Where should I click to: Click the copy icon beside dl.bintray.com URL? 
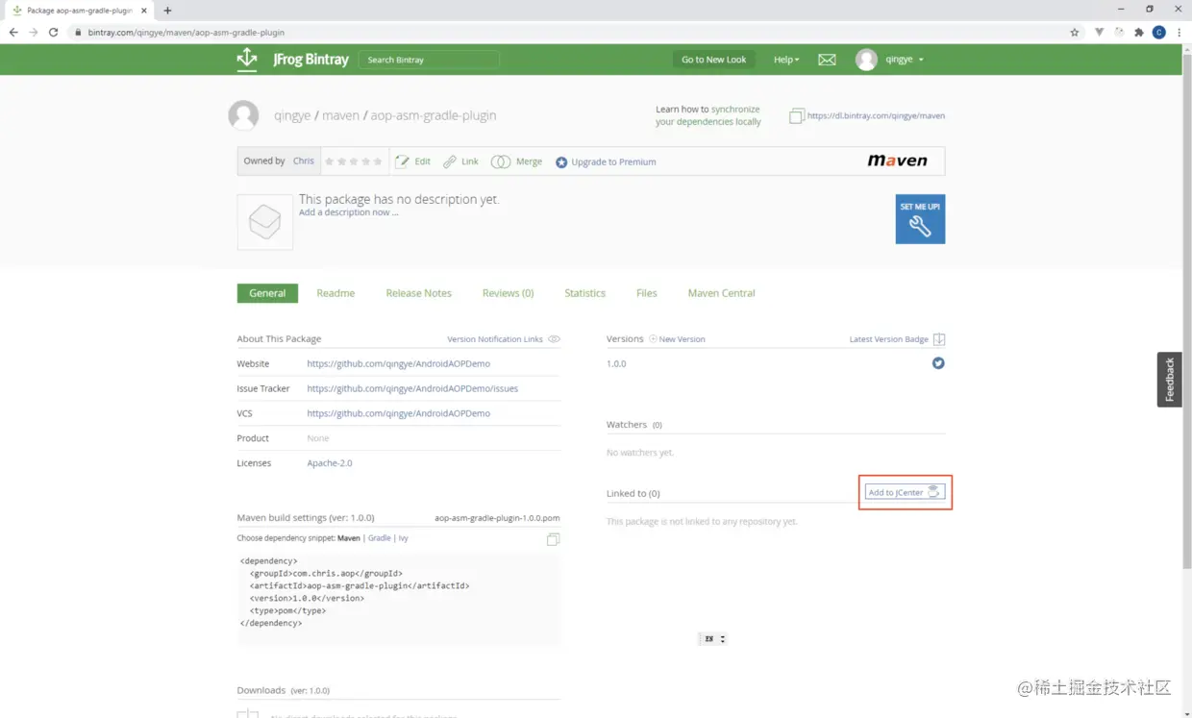[x=796, y=116]
